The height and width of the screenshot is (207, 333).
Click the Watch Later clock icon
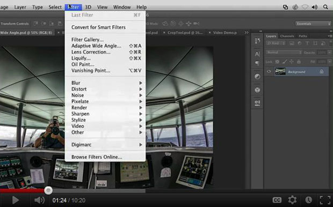309,200
